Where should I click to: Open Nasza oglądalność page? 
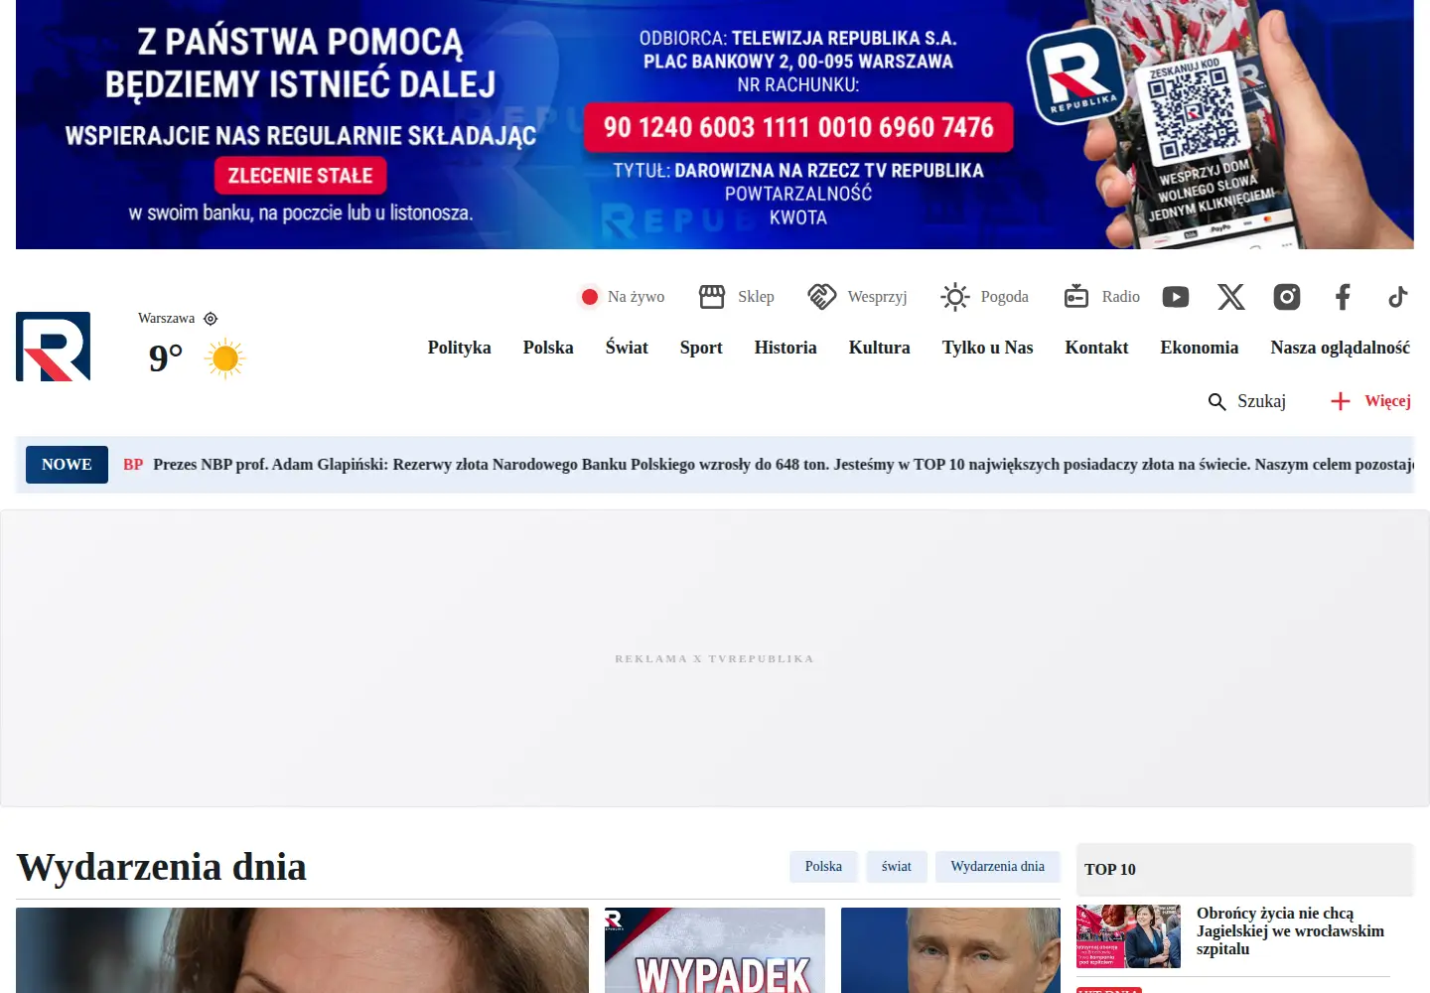pos(1341,348)
